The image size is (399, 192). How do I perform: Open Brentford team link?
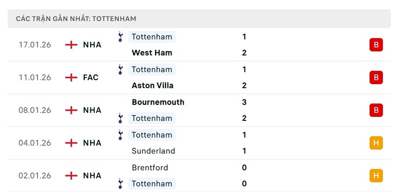(x=150, y=168)
